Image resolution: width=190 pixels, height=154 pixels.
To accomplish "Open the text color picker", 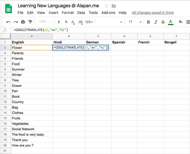I will (x=171, y=22).
